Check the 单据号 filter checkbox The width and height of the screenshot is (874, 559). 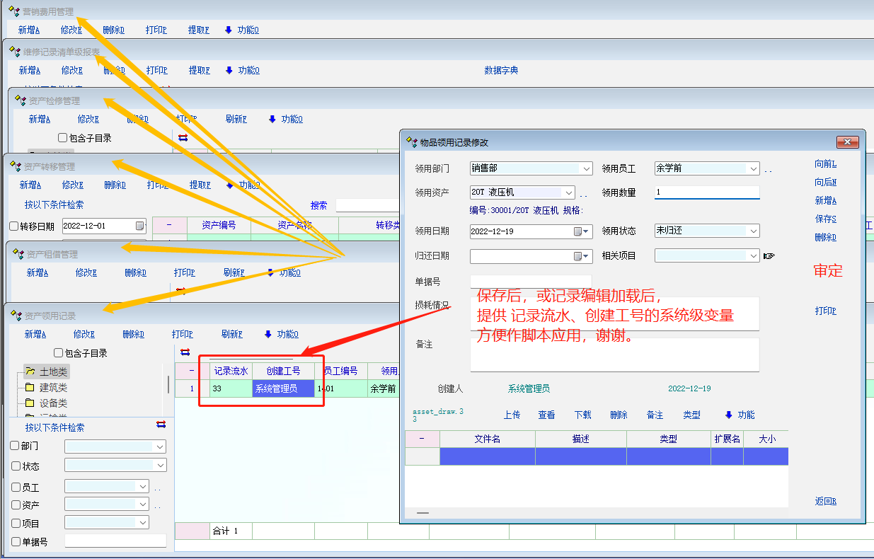15,542
